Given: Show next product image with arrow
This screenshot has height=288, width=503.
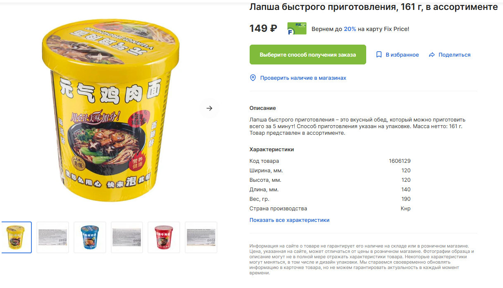Looking at the screenshot, I should 209,108.
